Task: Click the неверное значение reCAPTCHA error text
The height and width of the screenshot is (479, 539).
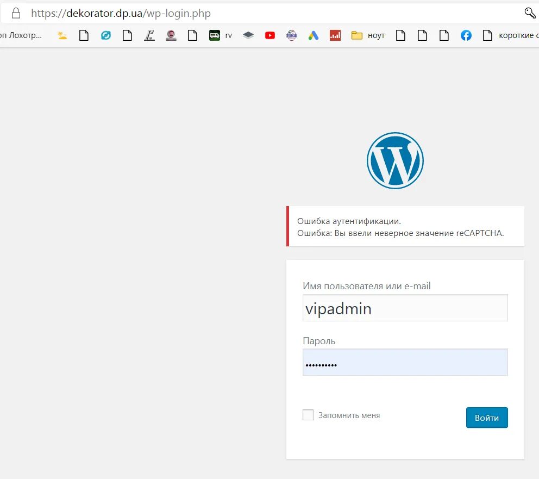Action: (439, 233)
